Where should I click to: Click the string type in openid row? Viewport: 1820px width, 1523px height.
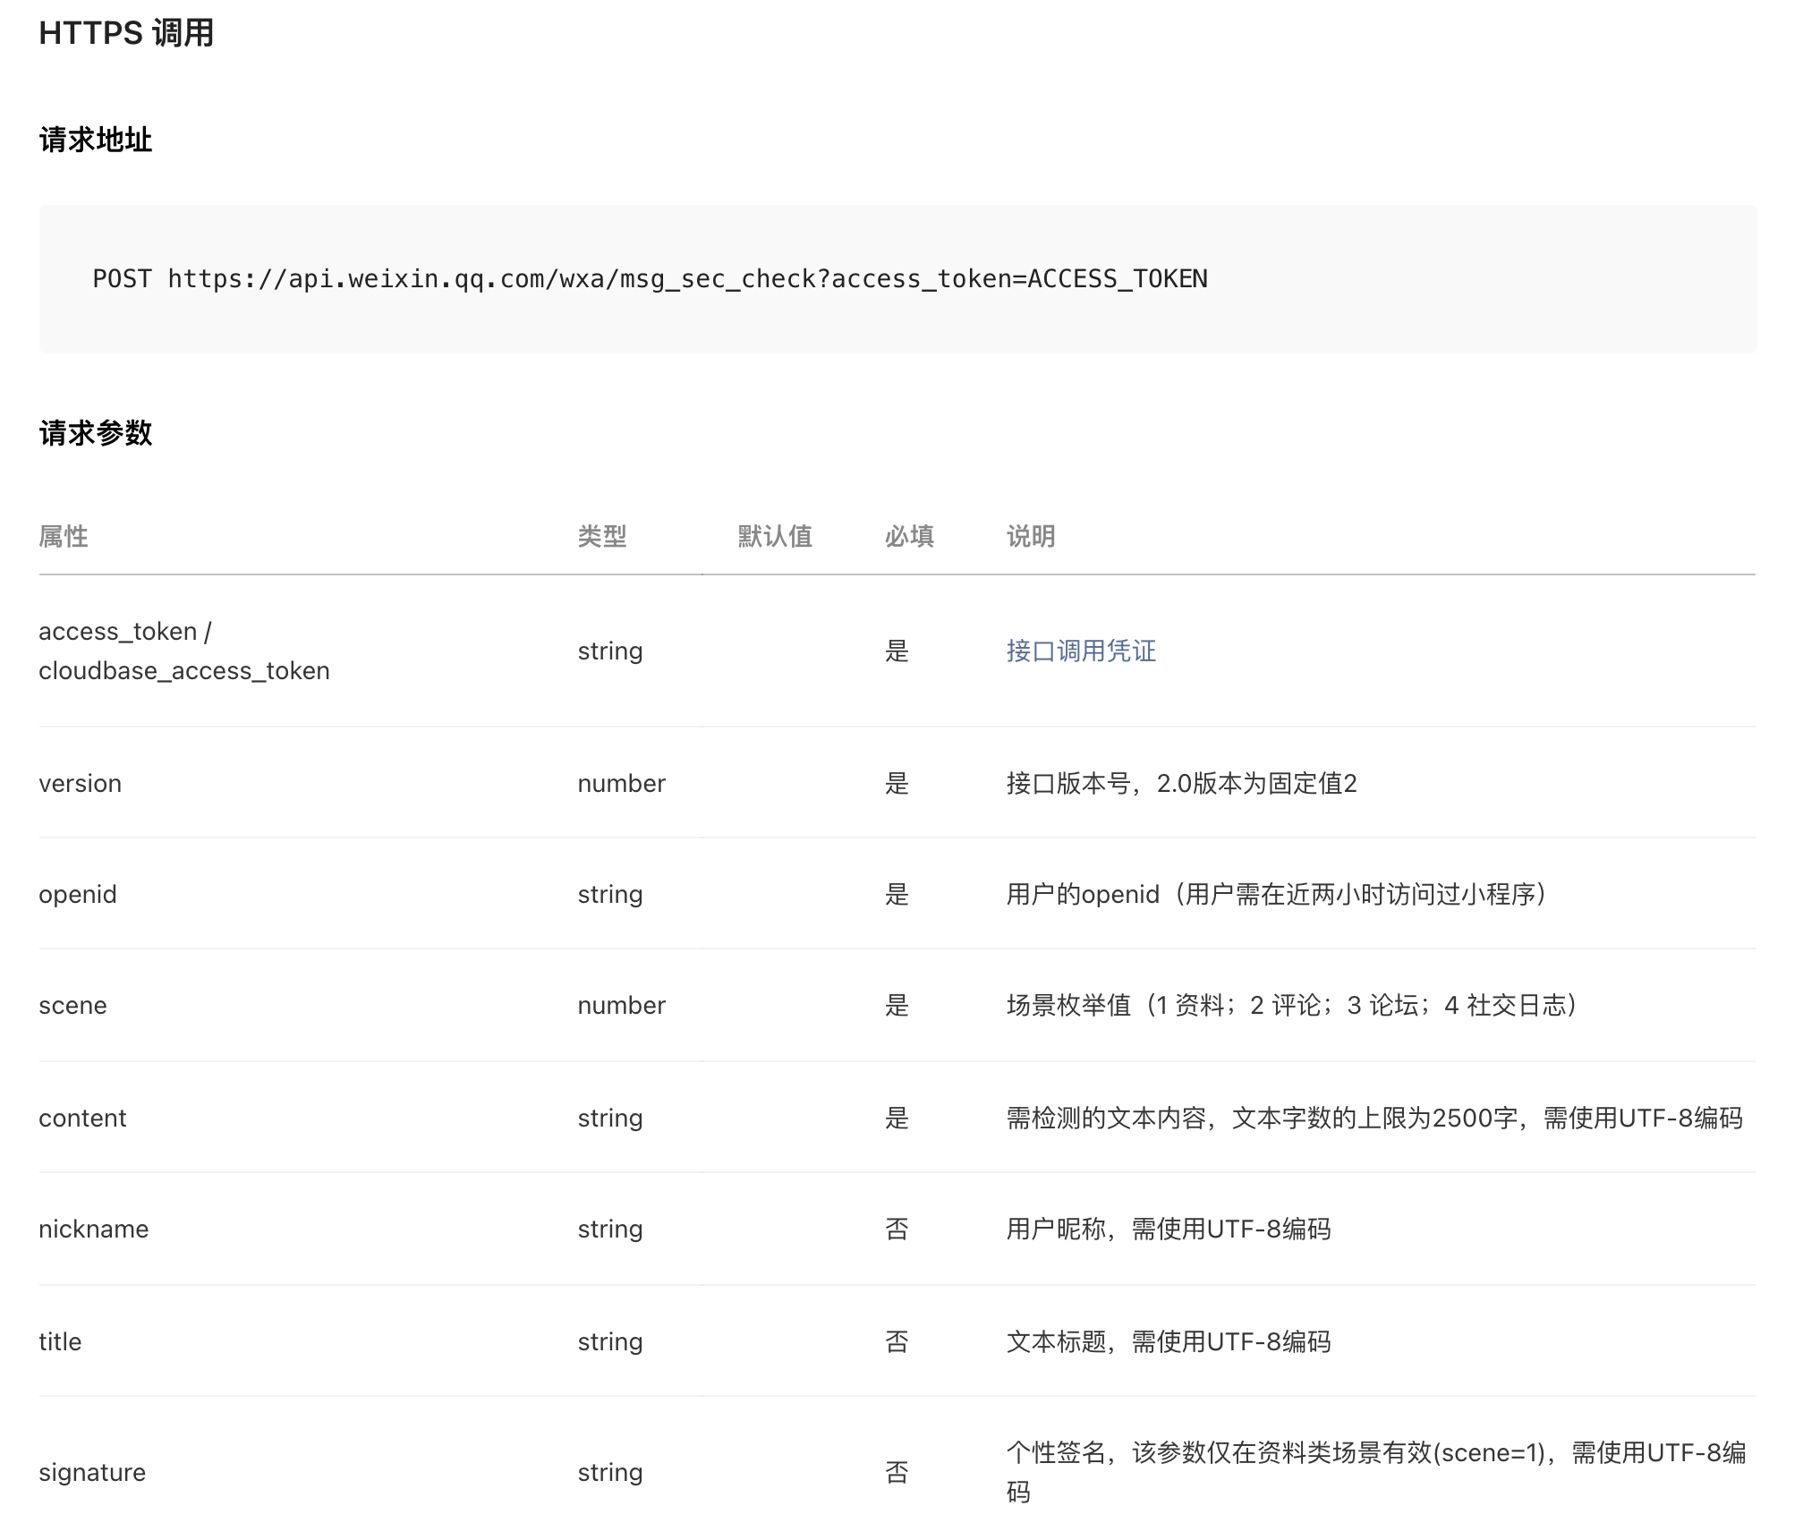610,894
